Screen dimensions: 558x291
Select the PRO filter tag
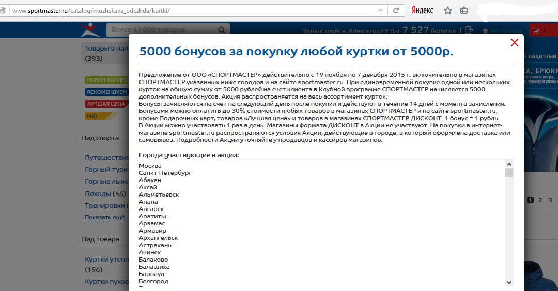[100, 116]
